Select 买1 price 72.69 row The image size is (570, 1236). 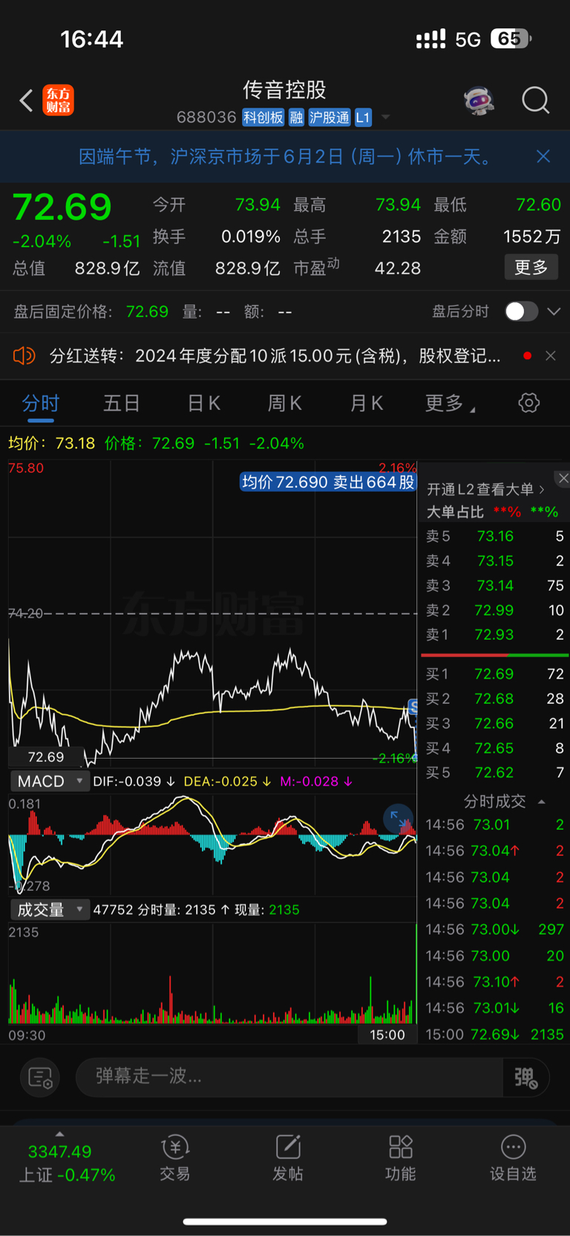494,674
